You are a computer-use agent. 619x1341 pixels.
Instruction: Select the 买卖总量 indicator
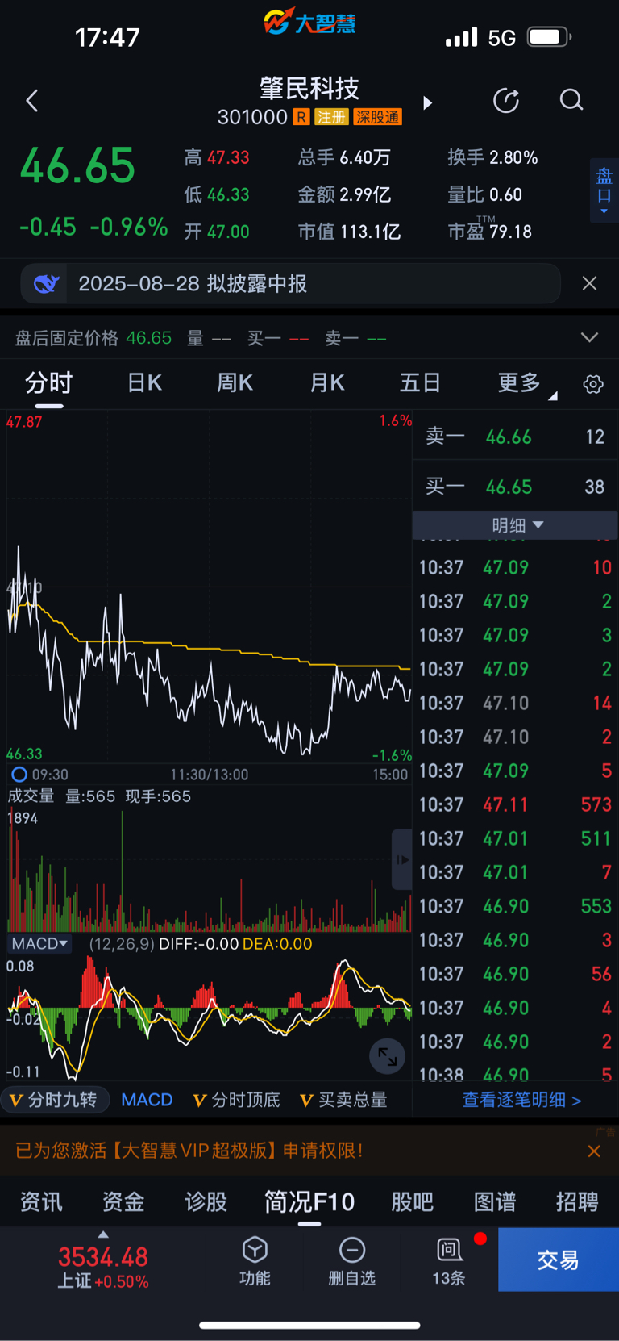(343, 1100)
